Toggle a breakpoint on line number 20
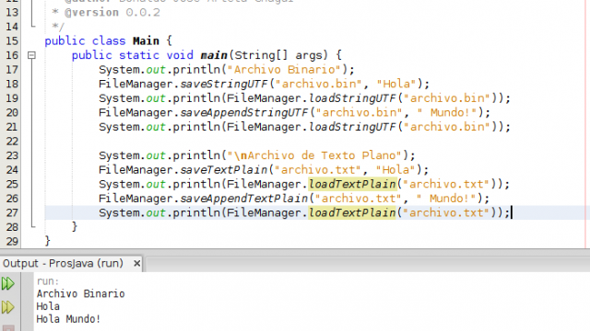This screenshot has height=331, width=590. click(12, 112)
